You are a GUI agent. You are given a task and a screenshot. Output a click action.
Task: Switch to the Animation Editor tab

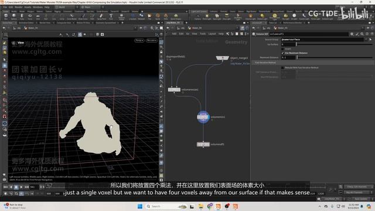26,23
